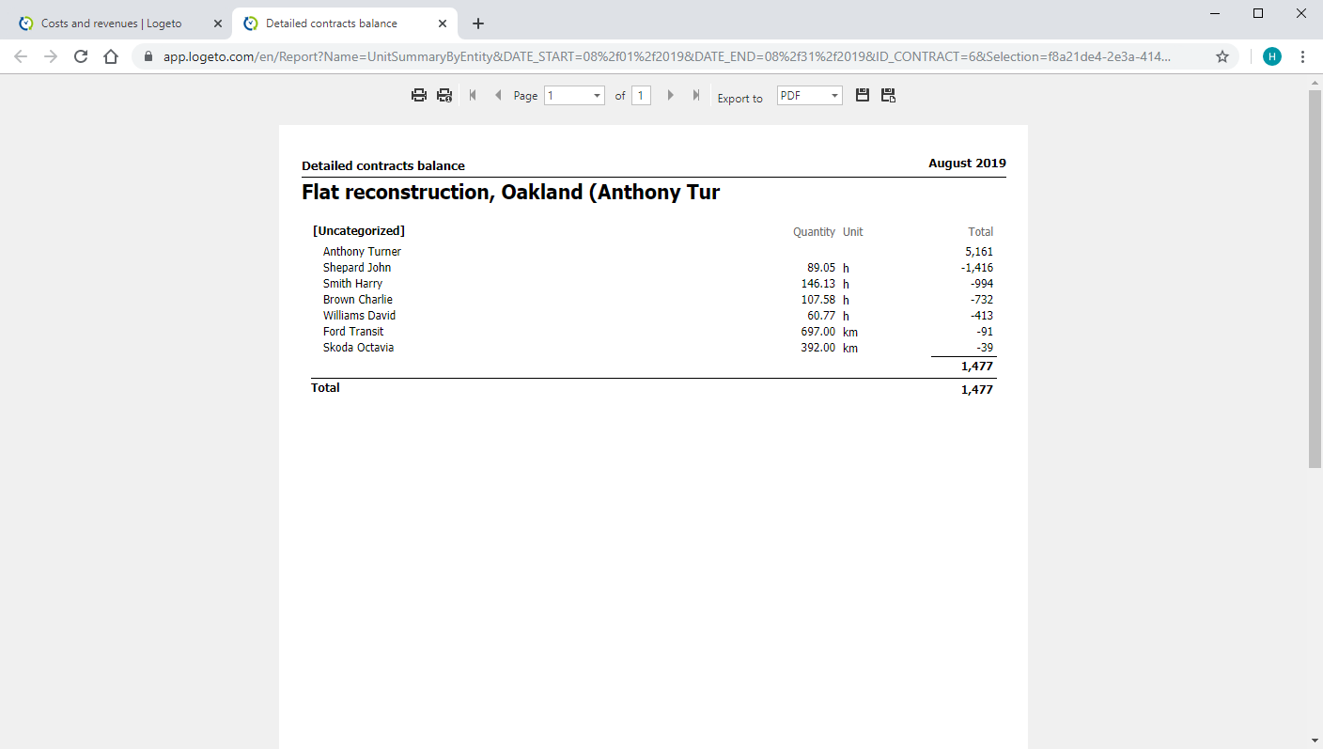The image size is (1323, 749).
Task: Click the Skoda Octavia row
Action: (653, 348)
